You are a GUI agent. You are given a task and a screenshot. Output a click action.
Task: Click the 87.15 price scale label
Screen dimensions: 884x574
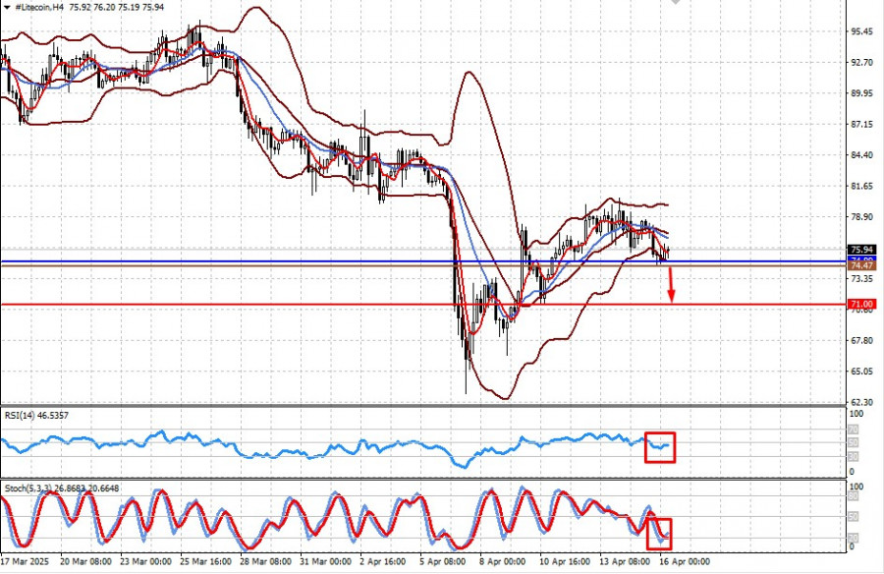[861, 124]
